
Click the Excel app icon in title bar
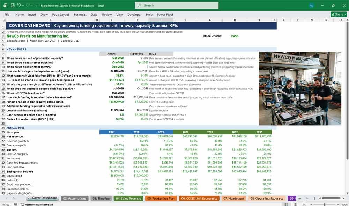[5, 5]
